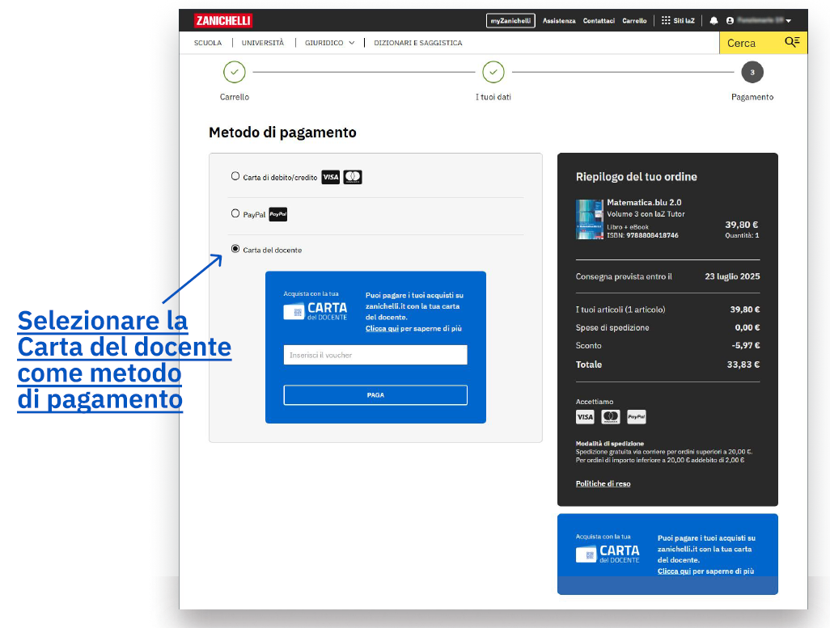This screenshot has width=830, height=628.
Task: Click into the Inserisci il voucher field
Action: (375, 355)
